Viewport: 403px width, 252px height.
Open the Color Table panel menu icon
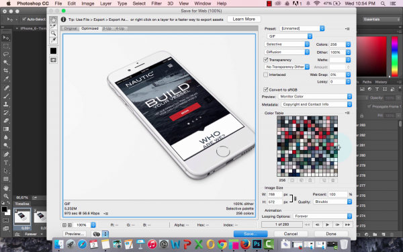[x=347, y=113]
